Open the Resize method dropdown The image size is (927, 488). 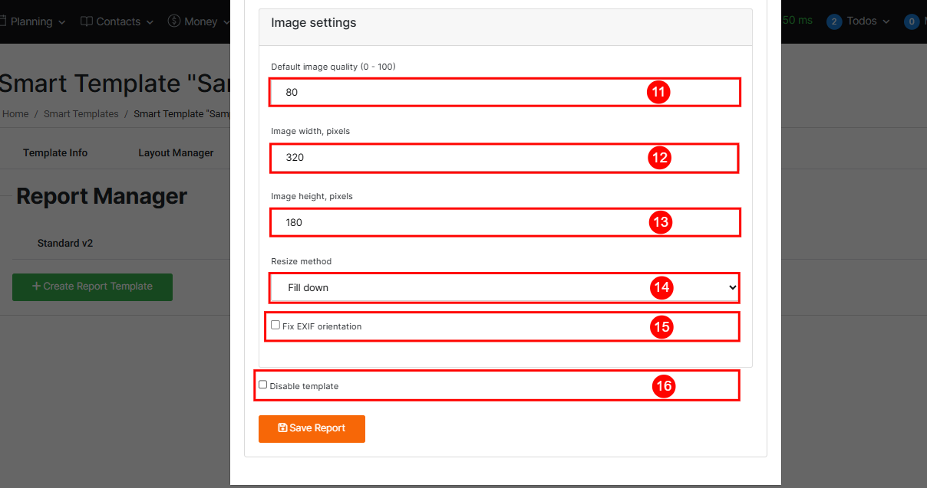tap(504, 287)
